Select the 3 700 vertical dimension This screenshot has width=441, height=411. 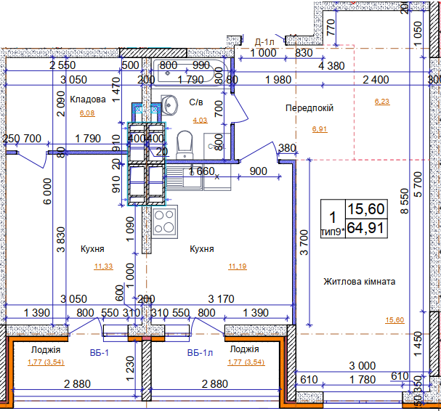click(304, 243)
